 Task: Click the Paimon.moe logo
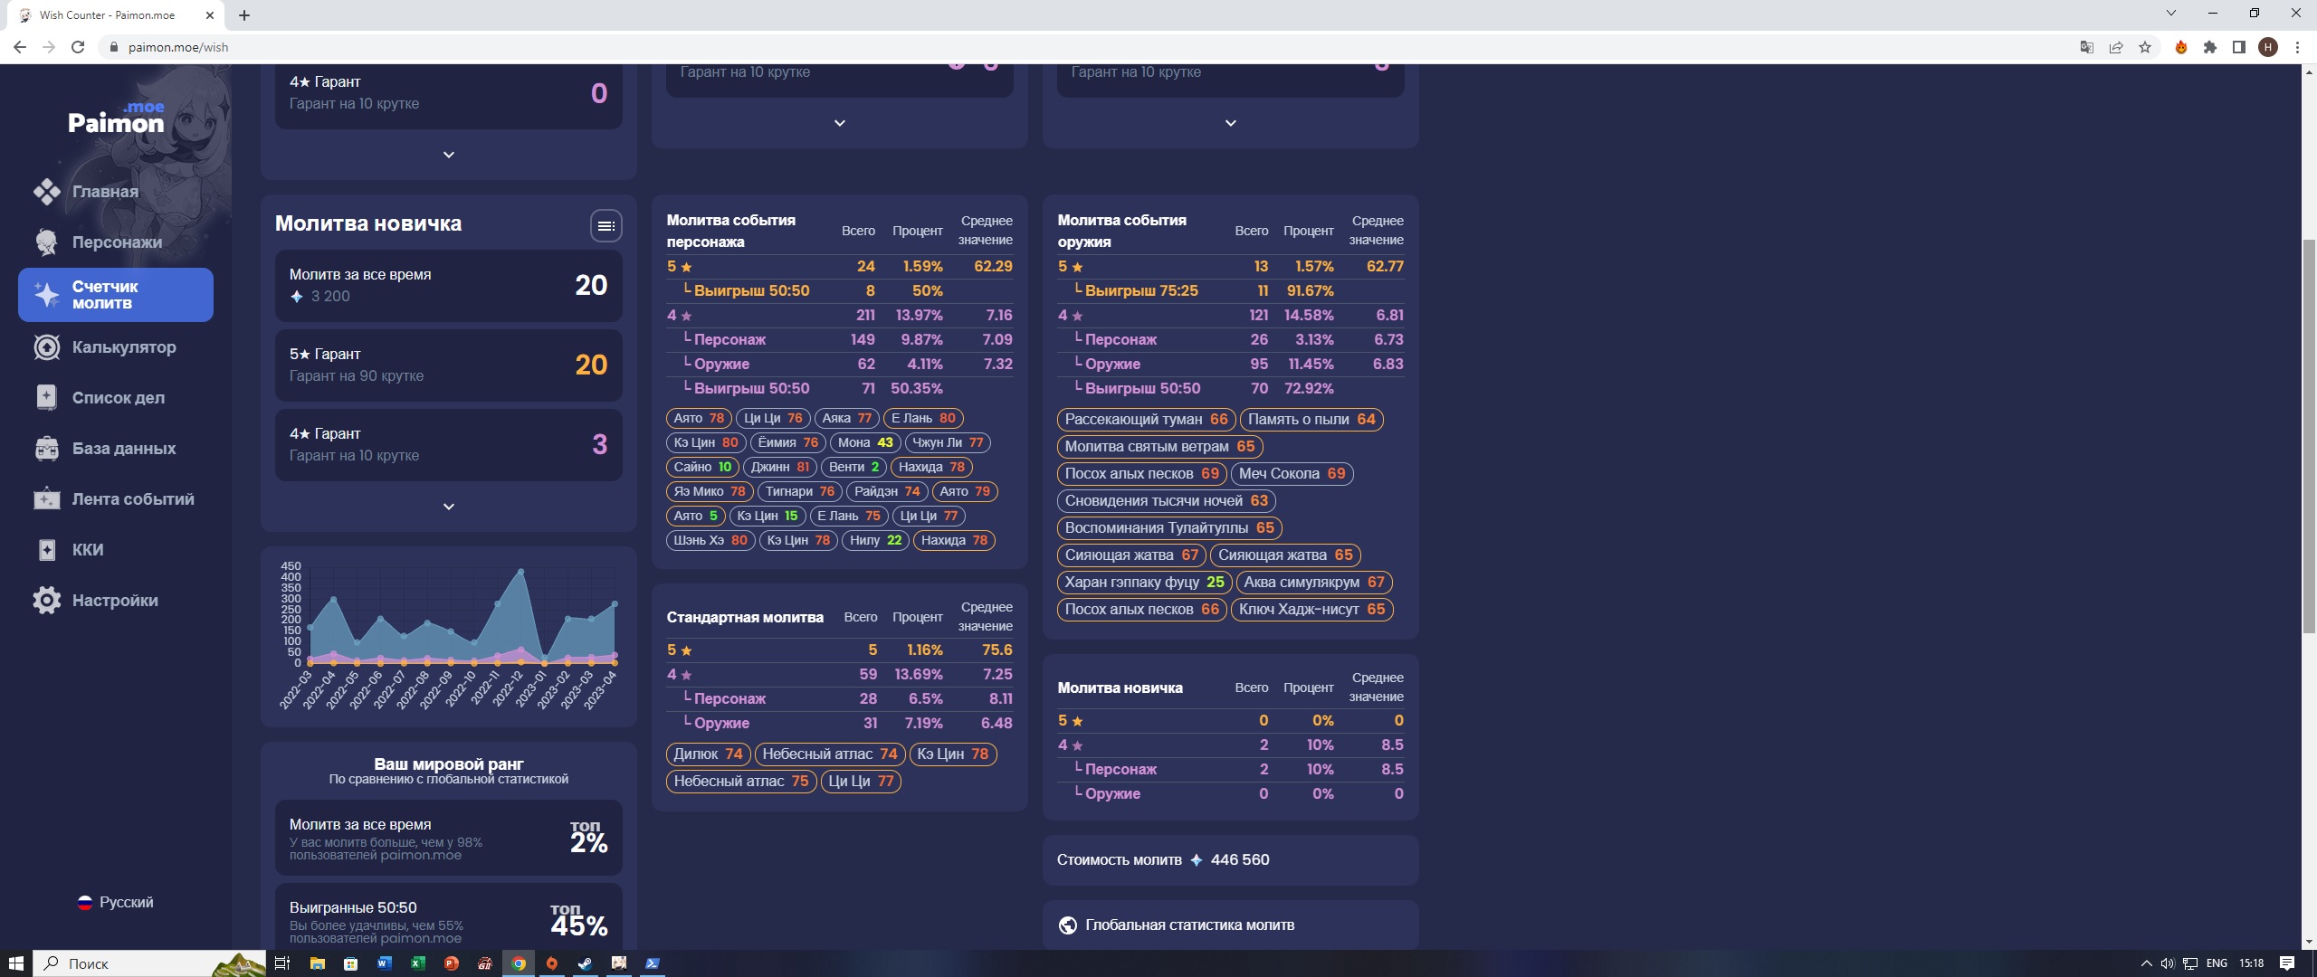coord(116,118)
